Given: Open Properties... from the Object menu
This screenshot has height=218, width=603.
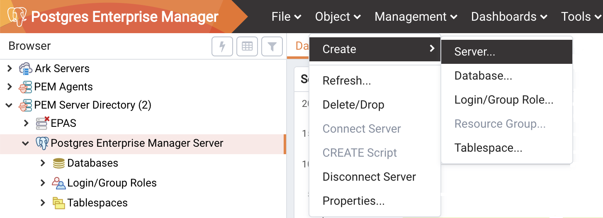Looking at the screenshot, I should (x=375, y=201).
